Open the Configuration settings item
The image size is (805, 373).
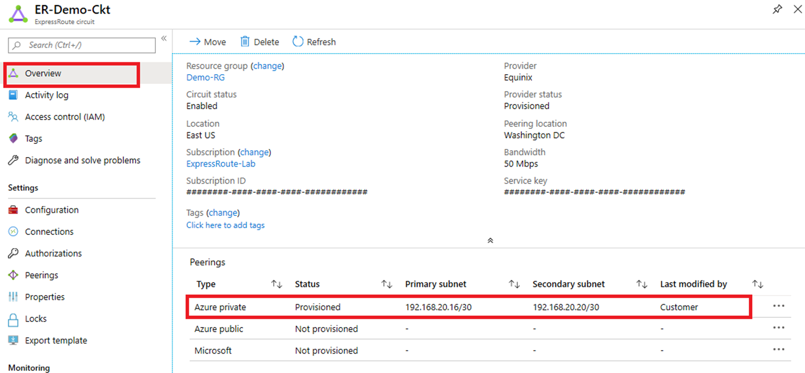[52, 210]
